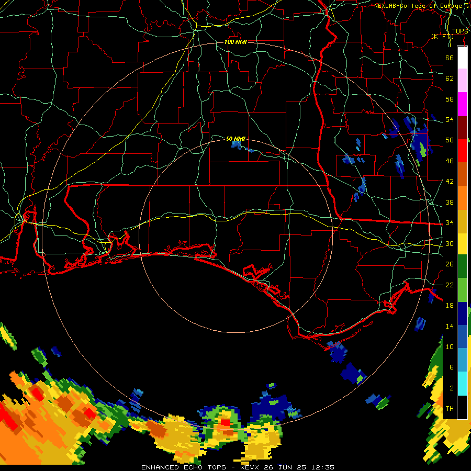Click the light pink legend swatch
Viewport: 471px width, 471px height.
pos(462,81)
